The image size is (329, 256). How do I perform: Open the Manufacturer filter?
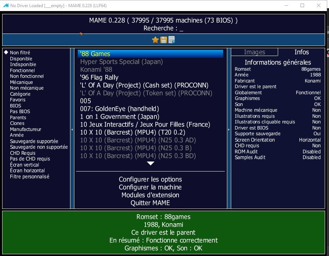coord(26,129)
